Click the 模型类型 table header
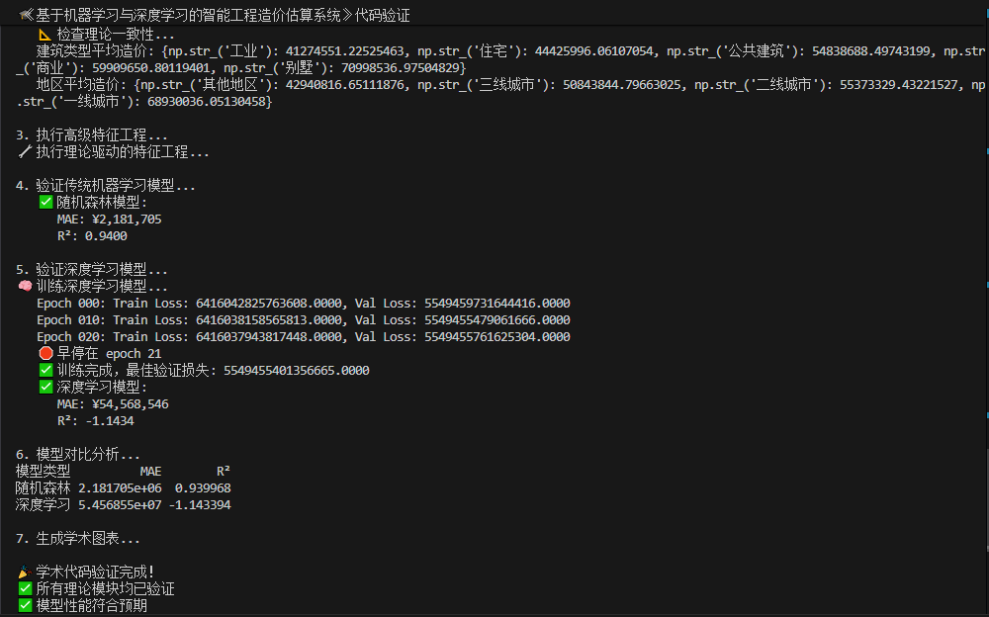989x617 pixels. [x=44, y=471]
